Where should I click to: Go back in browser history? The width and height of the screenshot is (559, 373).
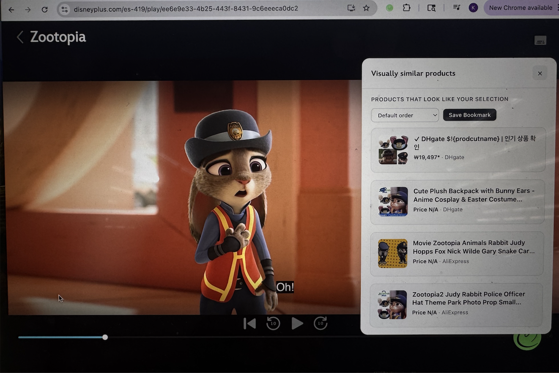pos(11,9)
